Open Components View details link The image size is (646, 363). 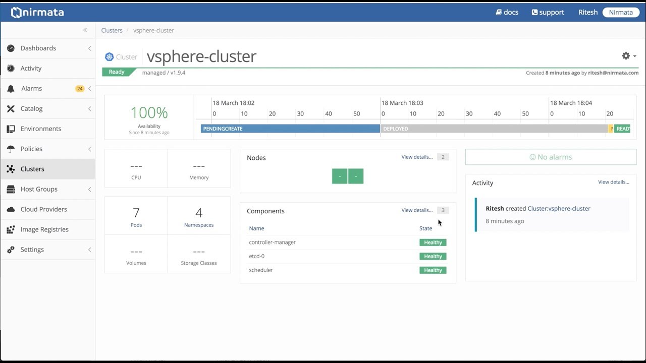417,210
